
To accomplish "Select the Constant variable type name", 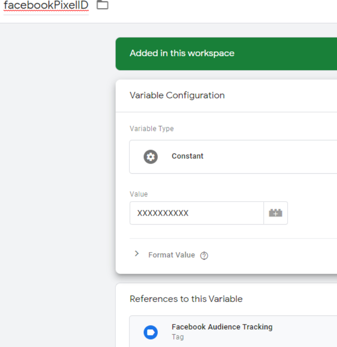I will click(187, 156).
